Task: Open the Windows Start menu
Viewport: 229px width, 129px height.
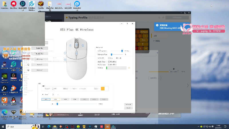Action: (x=3, y=126)
